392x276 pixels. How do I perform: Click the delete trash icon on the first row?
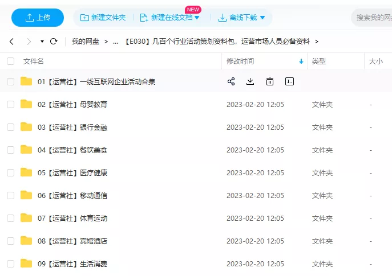click(270, 81)
